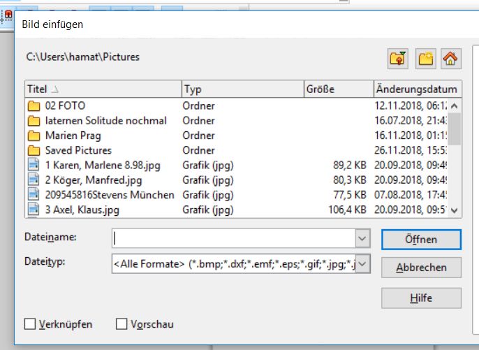Expand the Dateiname dropdown arrow
This screenshot has height=350, width=479.
pyautogui.click(x=362, y=239)
